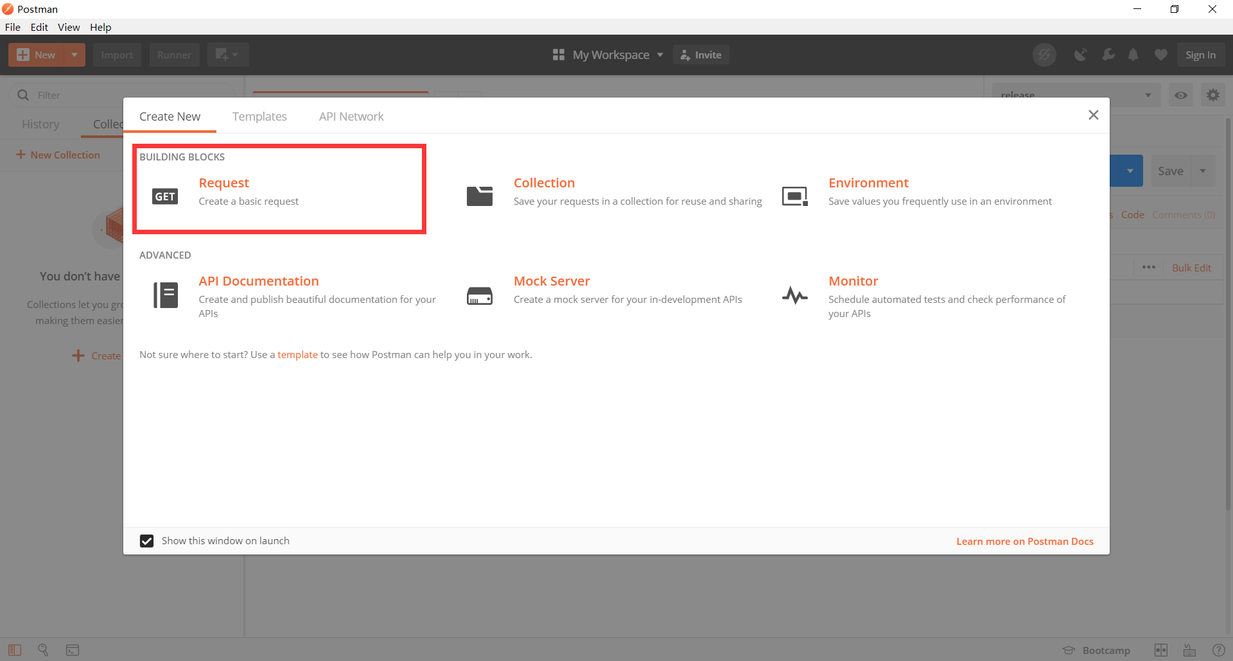Click the Environment icon in dialog
The image size is (1233, 661).
click(795, 196)
